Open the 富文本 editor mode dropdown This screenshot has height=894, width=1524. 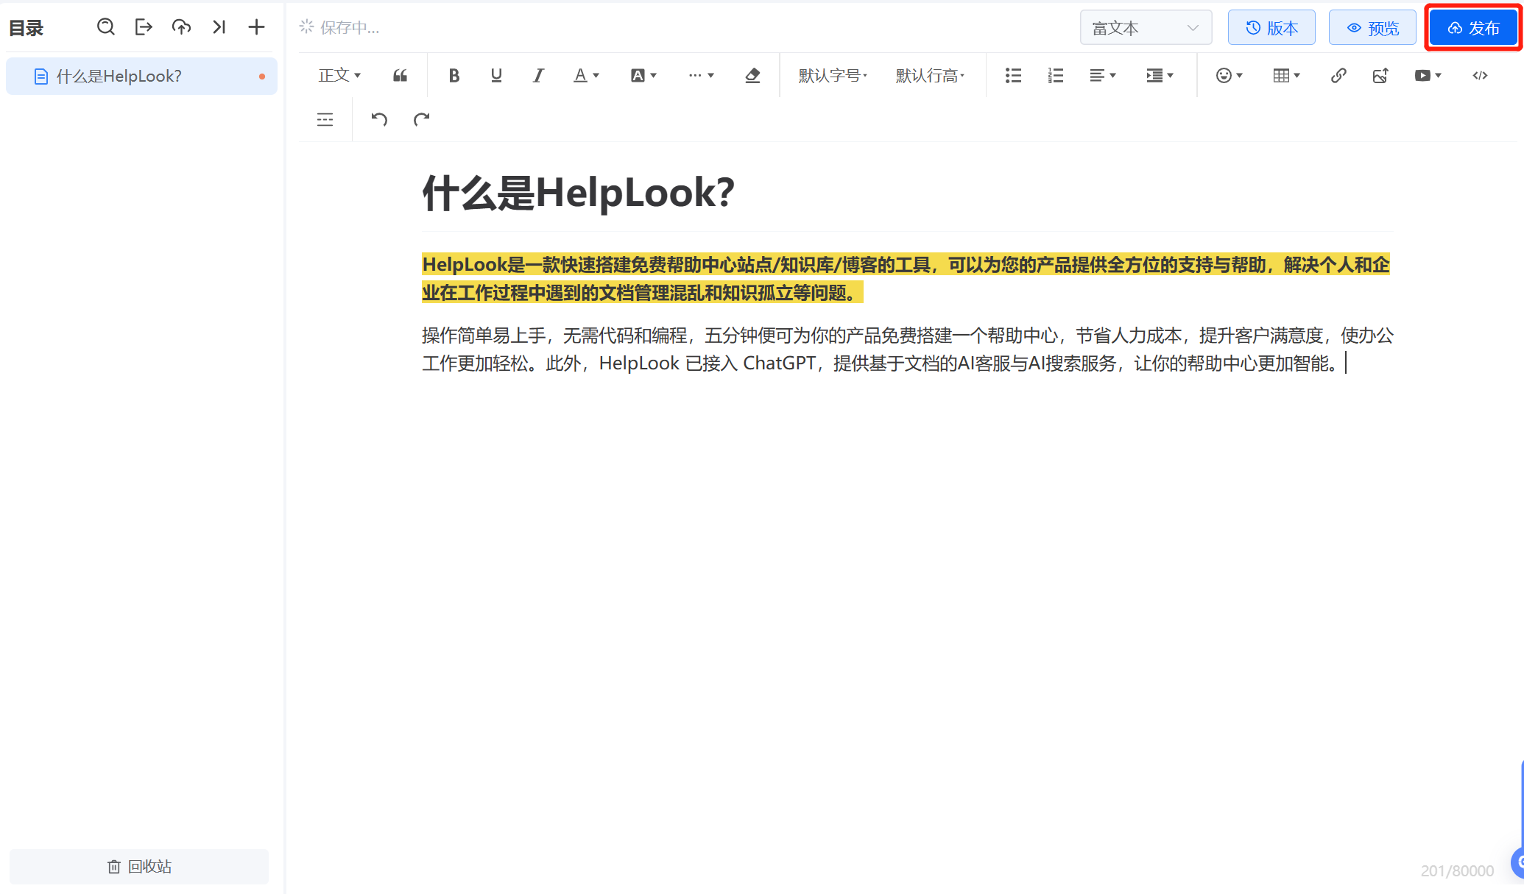(x=1146, y=27)
